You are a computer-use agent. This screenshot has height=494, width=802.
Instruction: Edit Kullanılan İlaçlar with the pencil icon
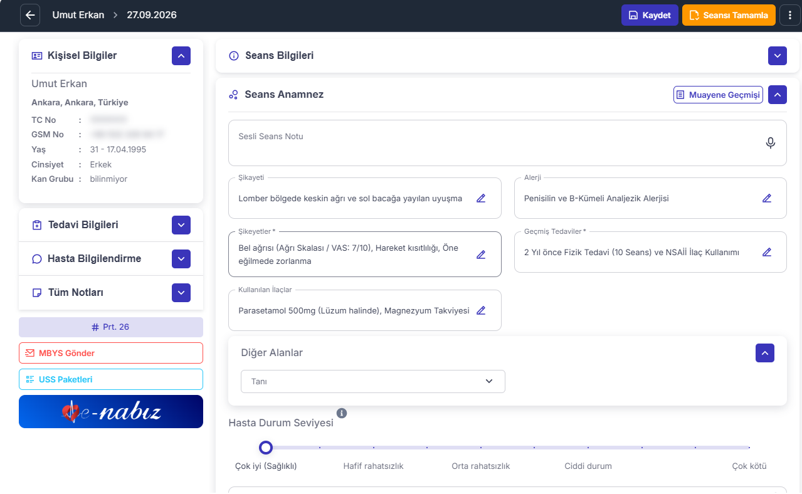tap(481, 310)
